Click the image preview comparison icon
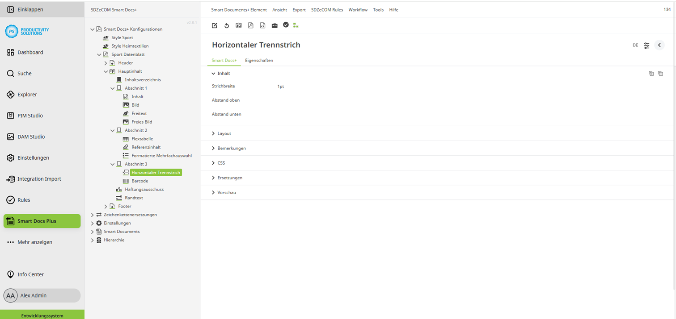676x319 pixels. pyautogui.click(x=239, y=25)
